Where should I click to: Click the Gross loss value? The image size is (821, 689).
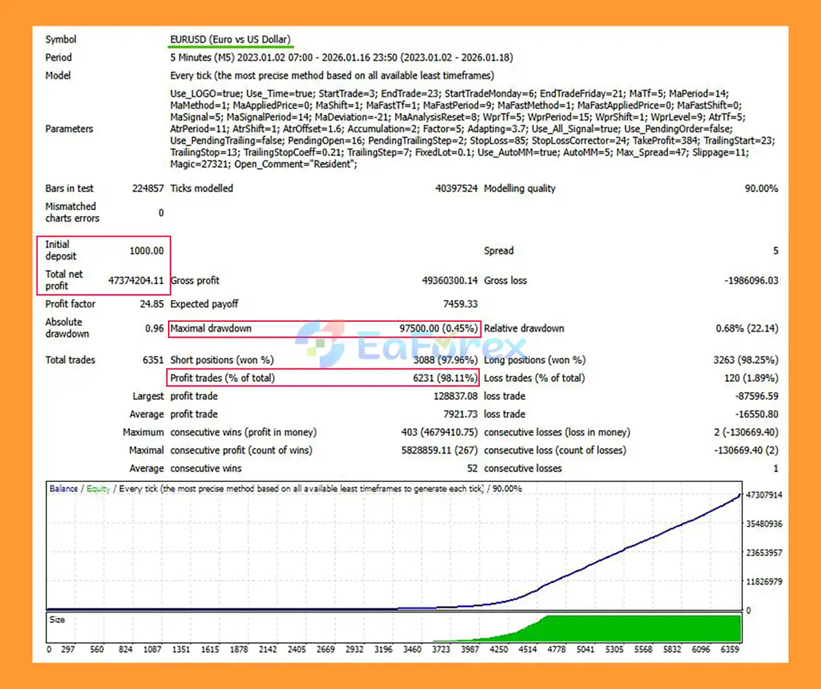[x=751, y=281]
